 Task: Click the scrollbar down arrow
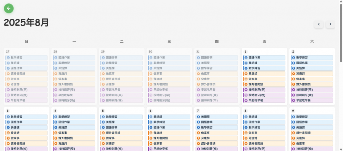coord(341,149)
